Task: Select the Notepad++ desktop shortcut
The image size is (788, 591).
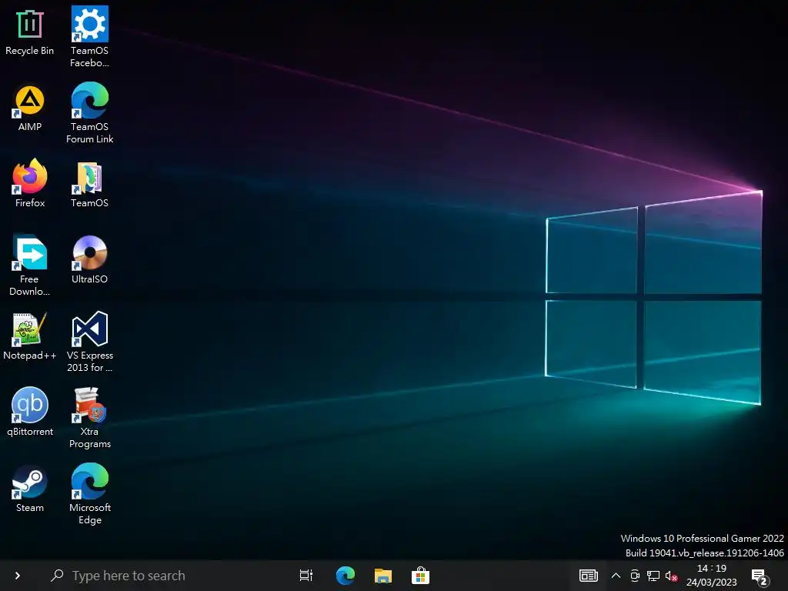Action: (x=30, y=329)
